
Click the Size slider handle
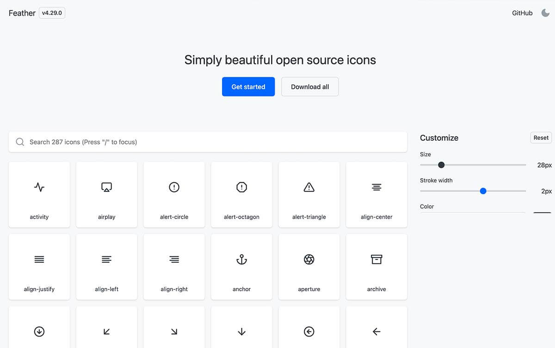tap(441, 165)
